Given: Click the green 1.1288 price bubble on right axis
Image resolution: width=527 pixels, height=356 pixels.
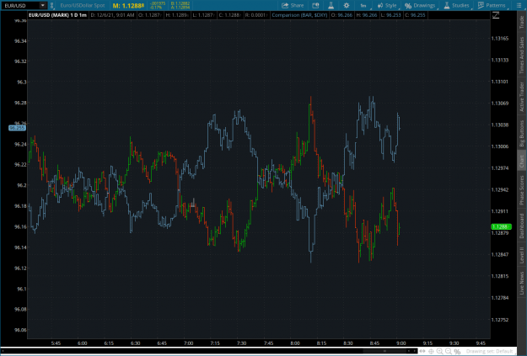Looking at the screenshot, I should 501,227.
